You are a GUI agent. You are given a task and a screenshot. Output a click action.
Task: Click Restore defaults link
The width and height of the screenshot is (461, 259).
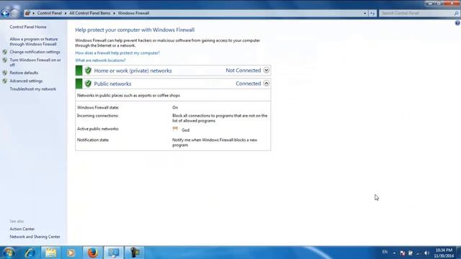tap(24, 73)
